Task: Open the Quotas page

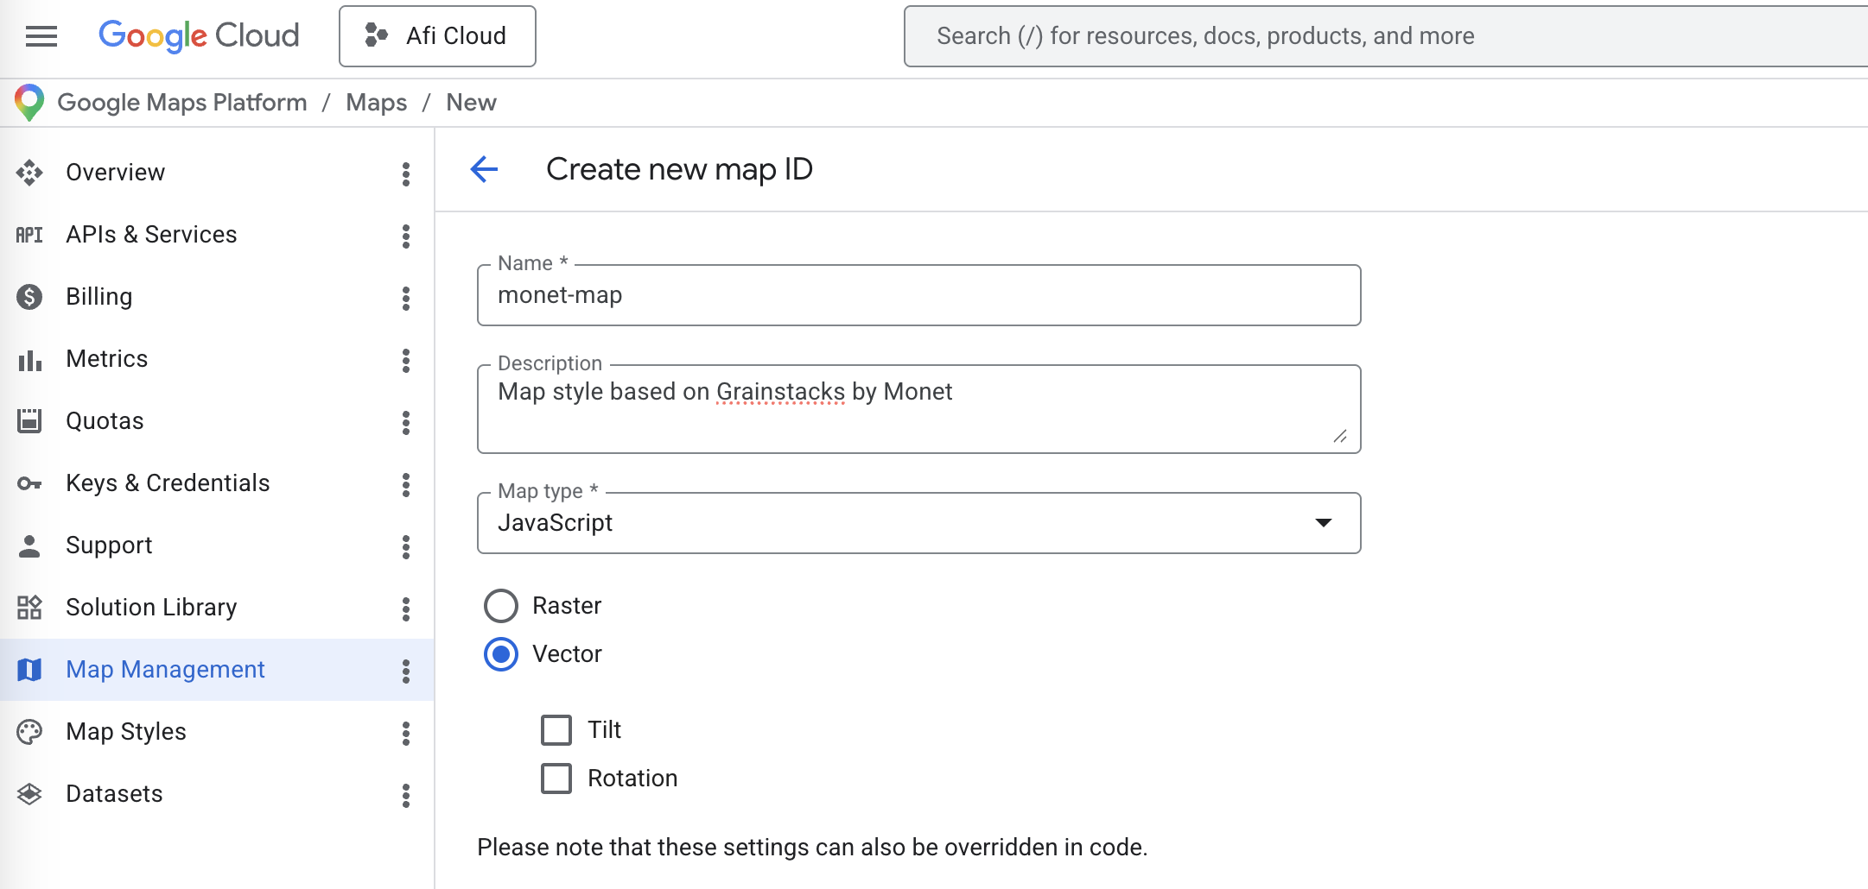Action: 105,421
